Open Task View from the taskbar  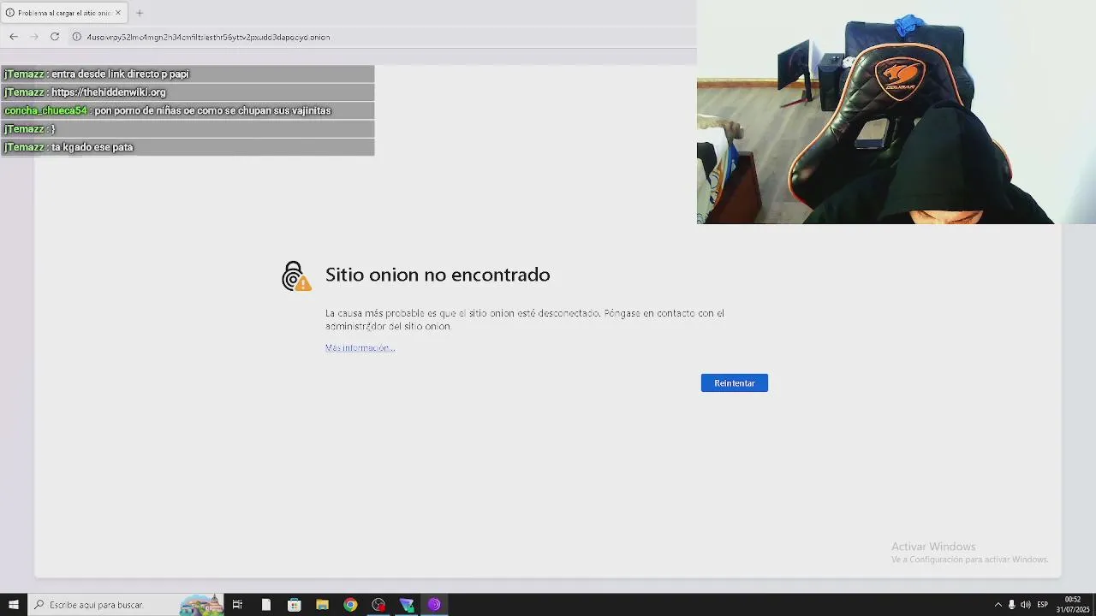(238, 605)
